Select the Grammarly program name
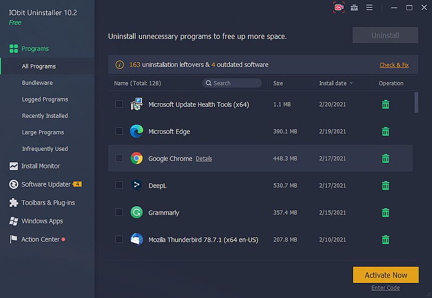432x298 pixels. pyautogui.click(x=164, y=213)
